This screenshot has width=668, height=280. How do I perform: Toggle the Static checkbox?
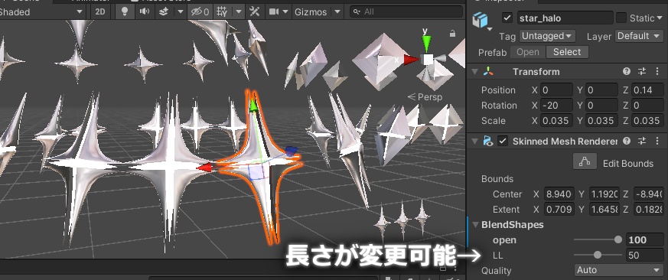pyautogui.click(x=621, y=18)
